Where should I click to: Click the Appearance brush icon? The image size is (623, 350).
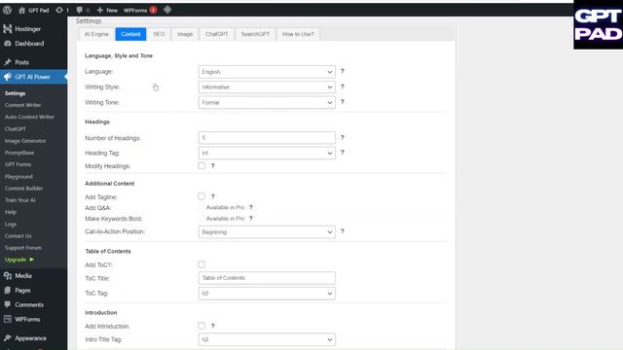[7, 337]
